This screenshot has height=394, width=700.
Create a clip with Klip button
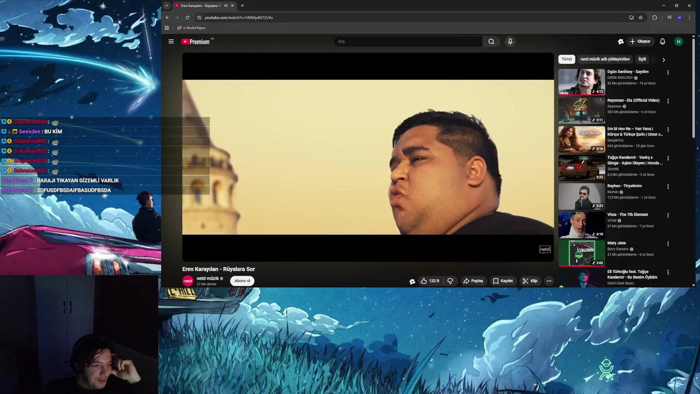tap(530, 281)
